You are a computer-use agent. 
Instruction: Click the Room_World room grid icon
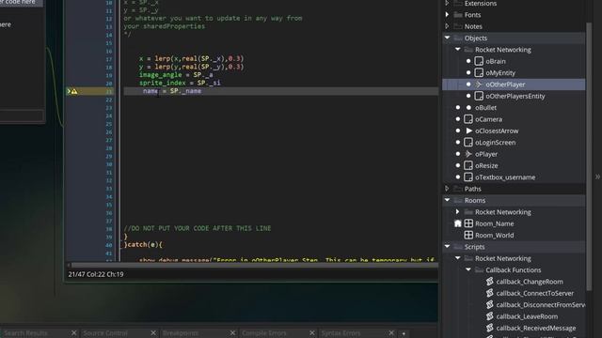tap(468, 235)
